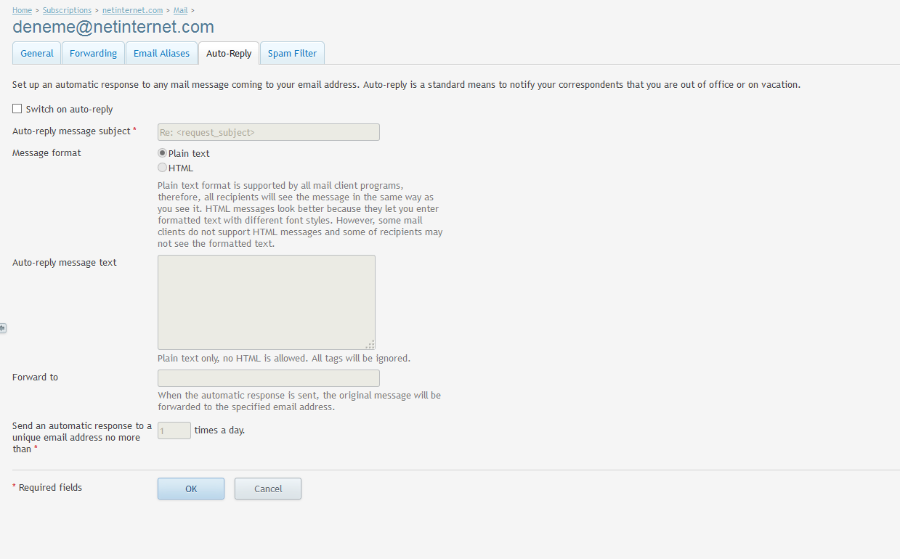
Task: Open the netinternet.com breadcrumb link
Action: [131, 10]
